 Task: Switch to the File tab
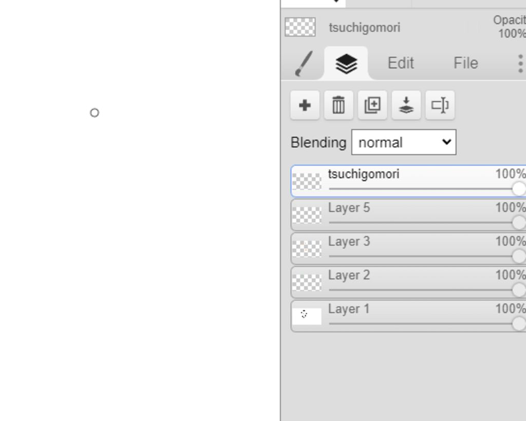click(x=465, y=63)
